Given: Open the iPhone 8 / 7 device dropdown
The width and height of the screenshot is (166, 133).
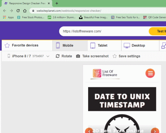Looking at the screenshot, I should [x=28, y=56].
